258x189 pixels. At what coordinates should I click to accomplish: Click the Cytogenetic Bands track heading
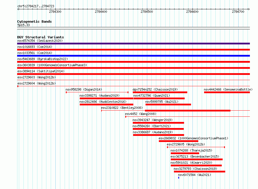34,21
